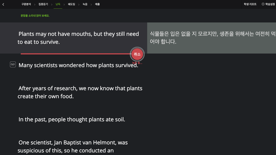This screenshot has width=276, height=155.
Task: Switch to the 집중듣기 step tab
Action: [43, 4]
